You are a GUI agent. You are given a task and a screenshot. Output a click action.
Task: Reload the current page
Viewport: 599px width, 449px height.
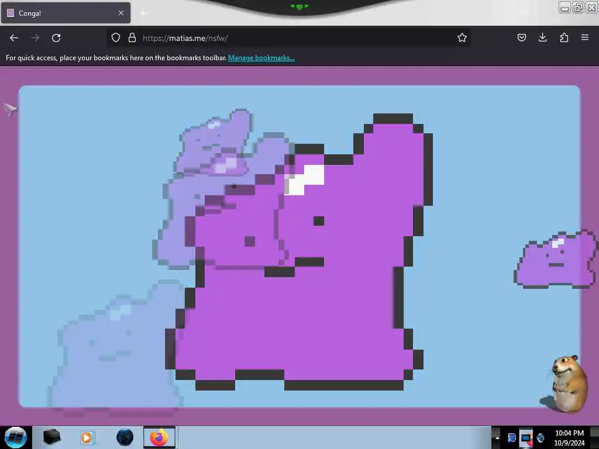click(x=56, y=38)
